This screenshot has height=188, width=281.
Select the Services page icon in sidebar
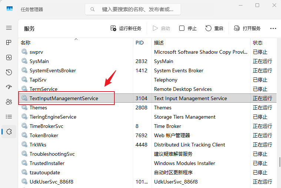(x=9, y=132)
